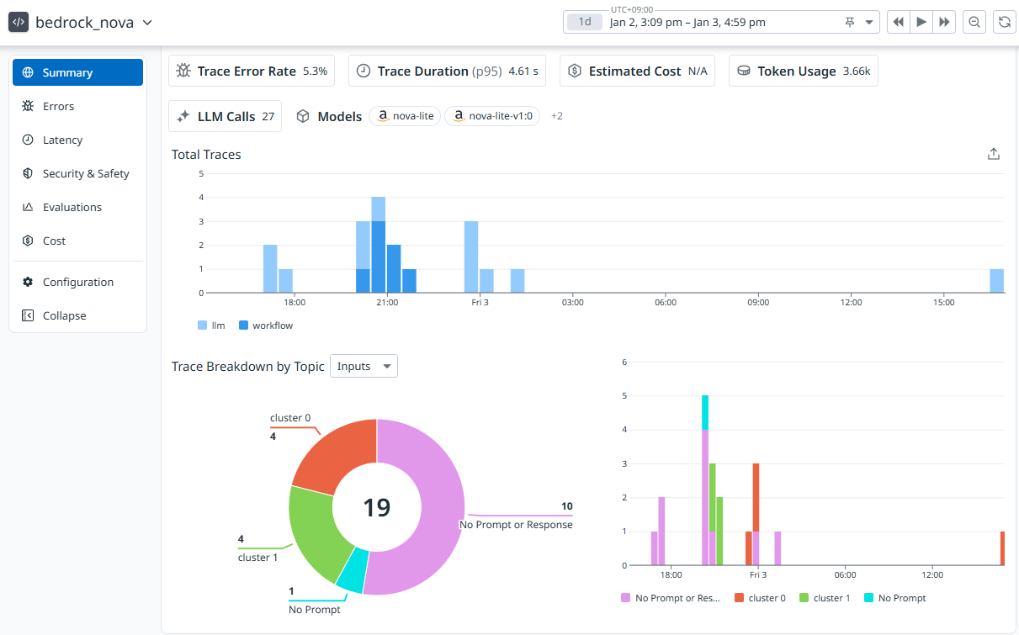The image size is (1019, 635).
Task: Select the Summary sidebar tab
Action: pos(77,72)
